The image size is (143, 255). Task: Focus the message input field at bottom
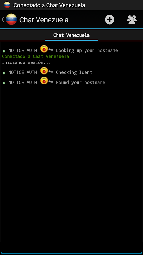pos(71,248)
